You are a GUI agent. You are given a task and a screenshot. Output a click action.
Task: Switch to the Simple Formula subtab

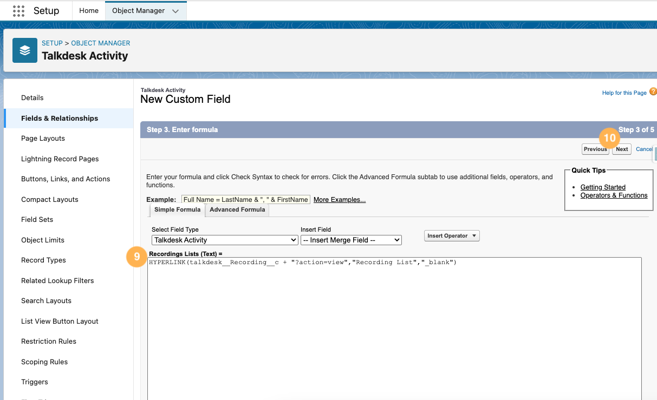coord(177,210)
